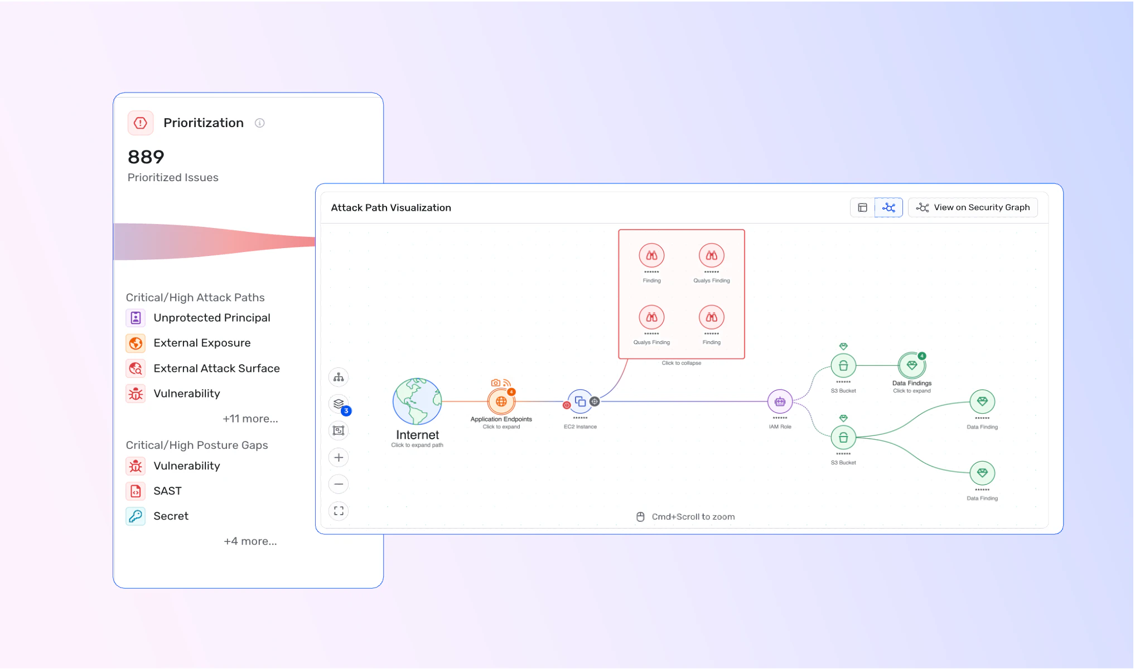1135x669 pixels.
Task: Click the Prioritization info icon
Action: coord(260,123)
